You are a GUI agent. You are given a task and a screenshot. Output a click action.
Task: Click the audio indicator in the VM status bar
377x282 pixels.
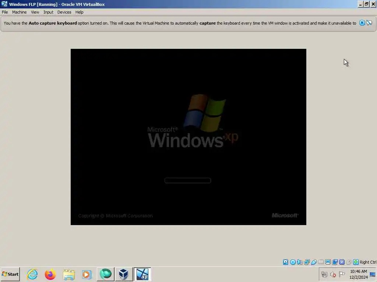coord(300,262)
